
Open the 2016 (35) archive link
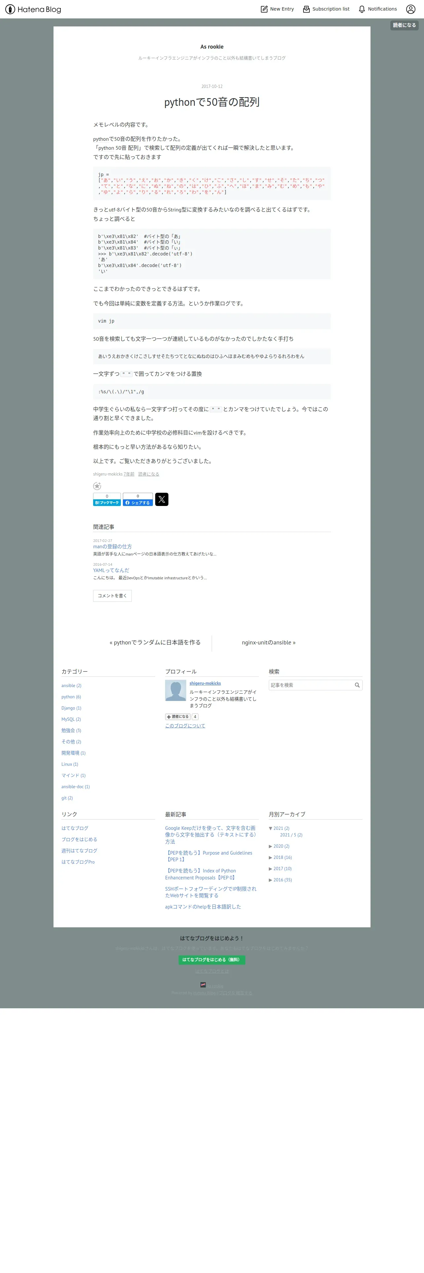click(283, 880)
